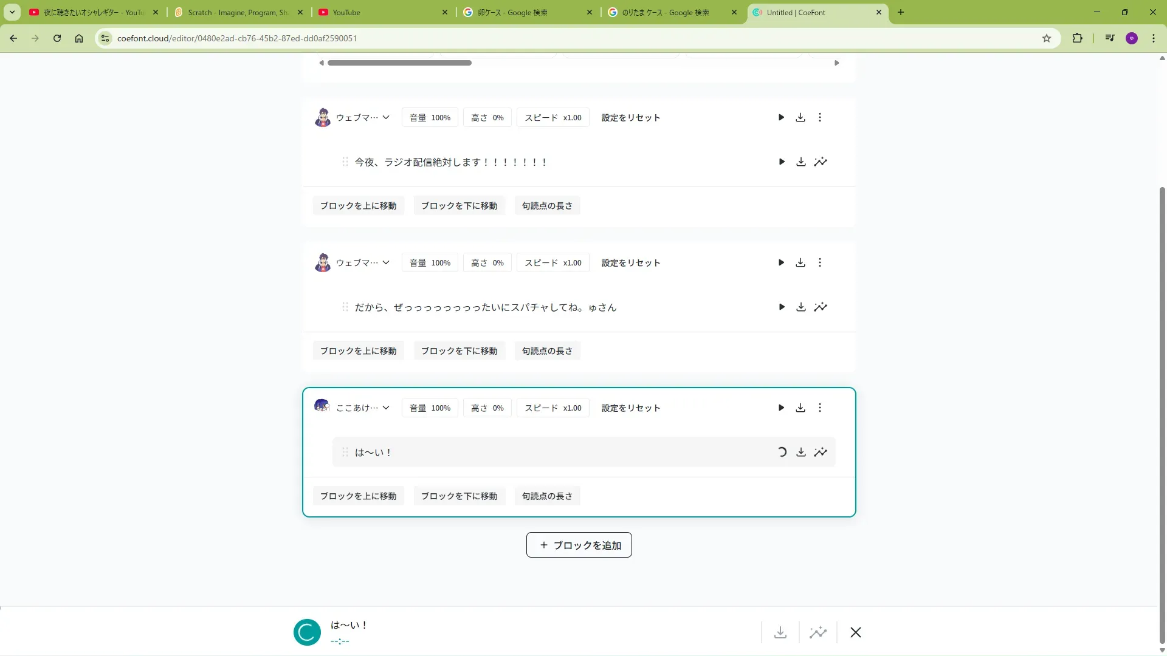Click drag handle beside は〜い！ text
This screenshot has height=656, width=1167.
(345, 452)
